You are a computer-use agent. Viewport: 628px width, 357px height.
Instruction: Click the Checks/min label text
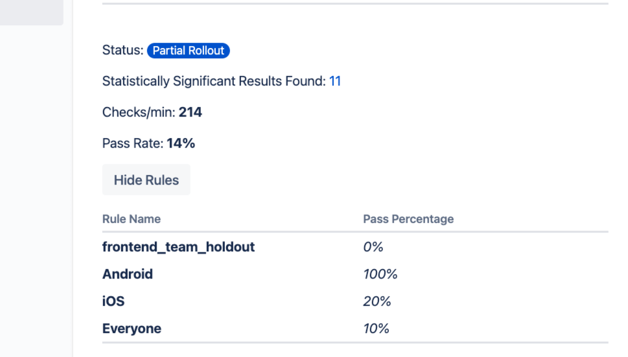click(x=139, y=112)
